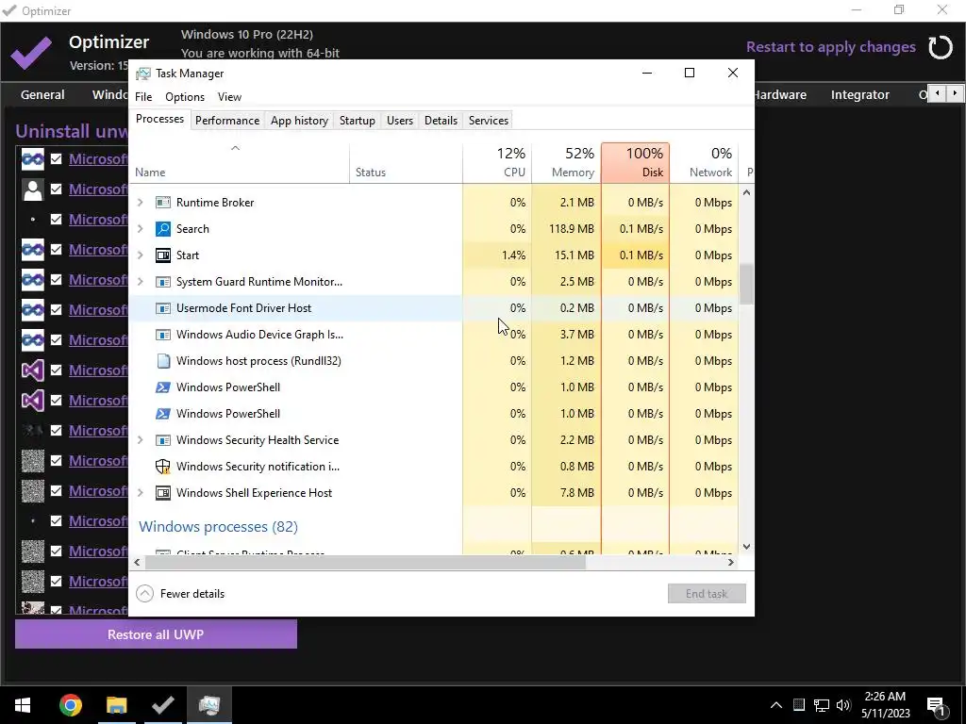Uncheck the checkbox beside the second Visual Studio icon
The image size is (966, 724).
(56, 400)
